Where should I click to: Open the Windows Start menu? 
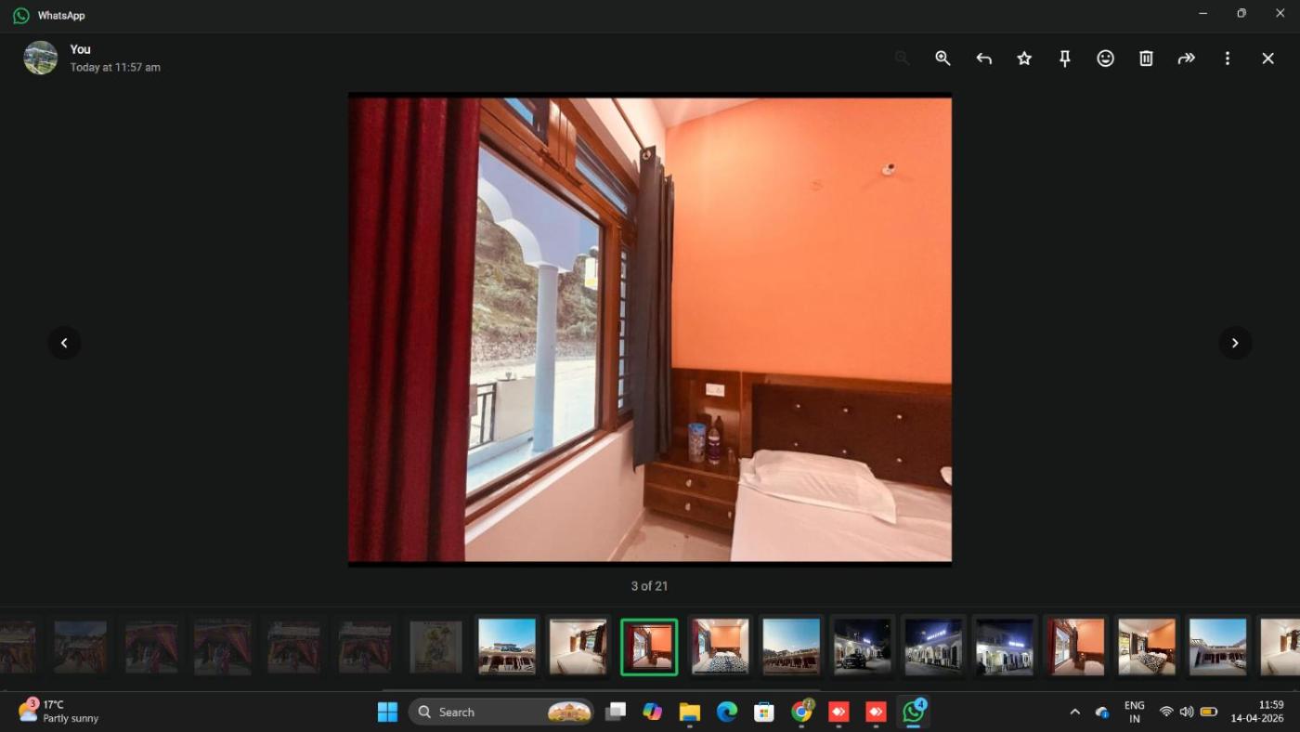pyautogui.click(x=387, y=712)
